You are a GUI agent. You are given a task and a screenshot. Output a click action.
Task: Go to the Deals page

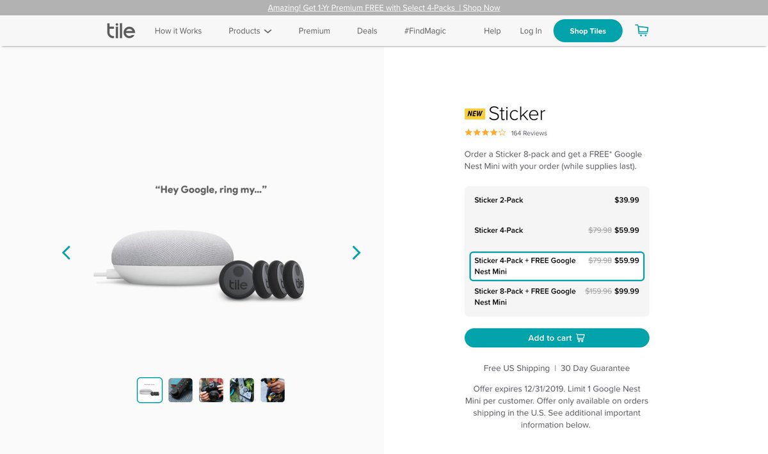click(x=367, y=31)
